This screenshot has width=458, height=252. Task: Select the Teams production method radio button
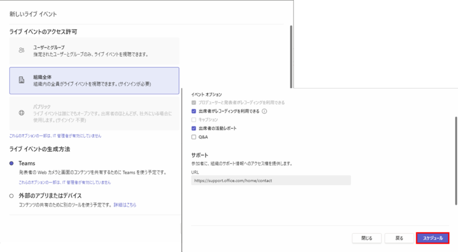coord(12,164)
